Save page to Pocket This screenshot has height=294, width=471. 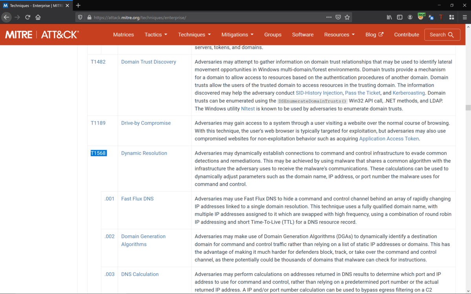(338, 17)
